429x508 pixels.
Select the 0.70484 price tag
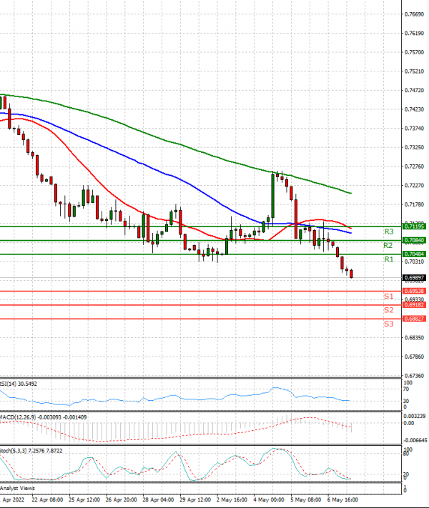coord(414,254)
